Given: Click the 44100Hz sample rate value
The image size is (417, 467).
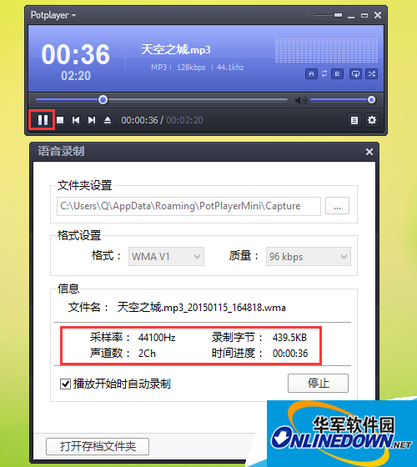Looking at the screenshot, I should (157, 338).
